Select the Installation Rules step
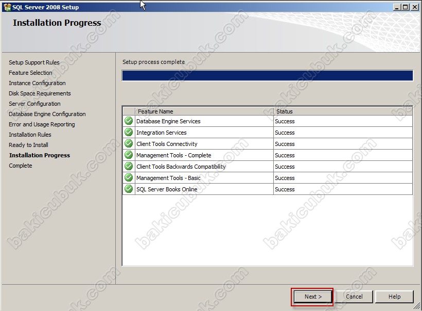Viewport: 422px width, 311px height. 30,134
